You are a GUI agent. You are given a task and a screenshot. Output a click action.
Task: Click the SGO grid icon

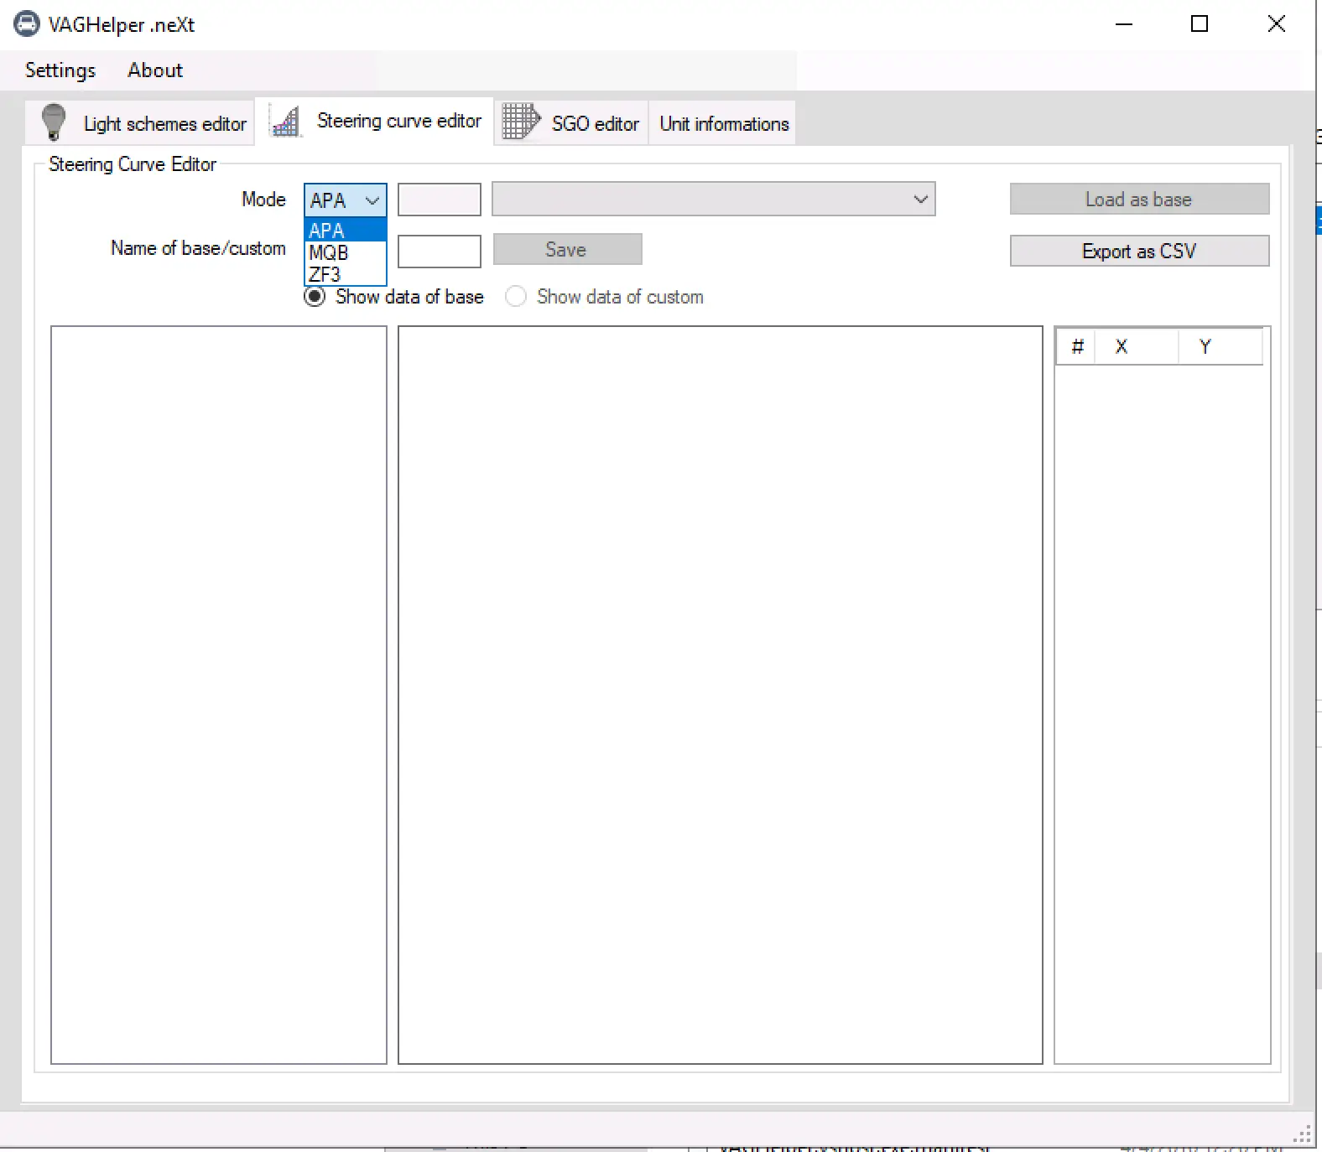pyautogui.click(x=520, y=122)
